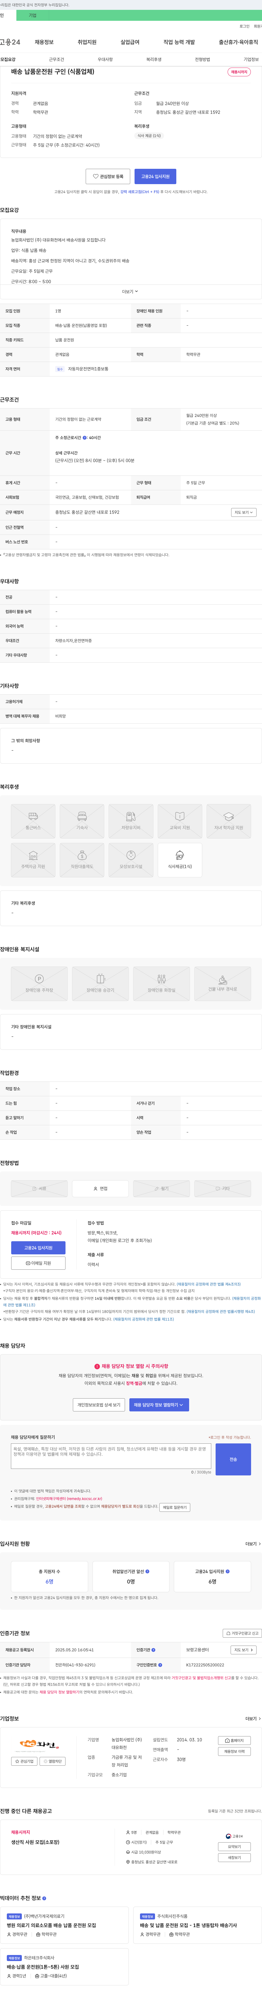The image size is (262, 2010).
Task: Click the 전송 submit button
Action: (x=233, y=1459)
